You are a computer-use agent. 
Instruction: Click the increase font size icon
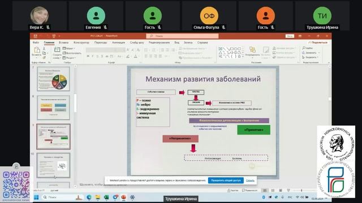pos(128,50)
